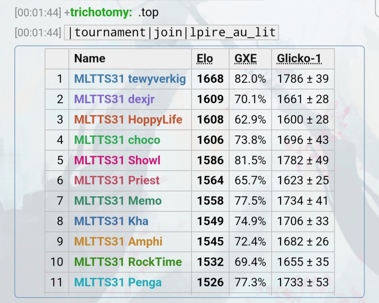
Task: Click GXE value 73.8%
Action: click(250, 140)
